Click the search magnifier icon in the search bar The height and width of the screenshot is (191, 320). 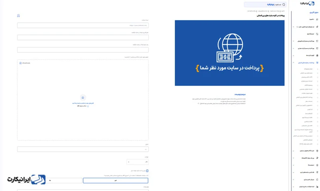tap(284, 4)
